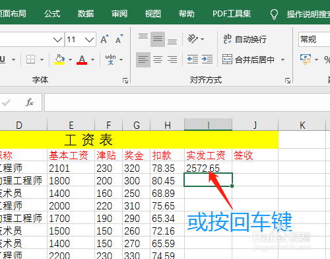Apply the yellow fill color bucket
The height and width of the screenshot is (259, 330).
(x=59, y=59)
